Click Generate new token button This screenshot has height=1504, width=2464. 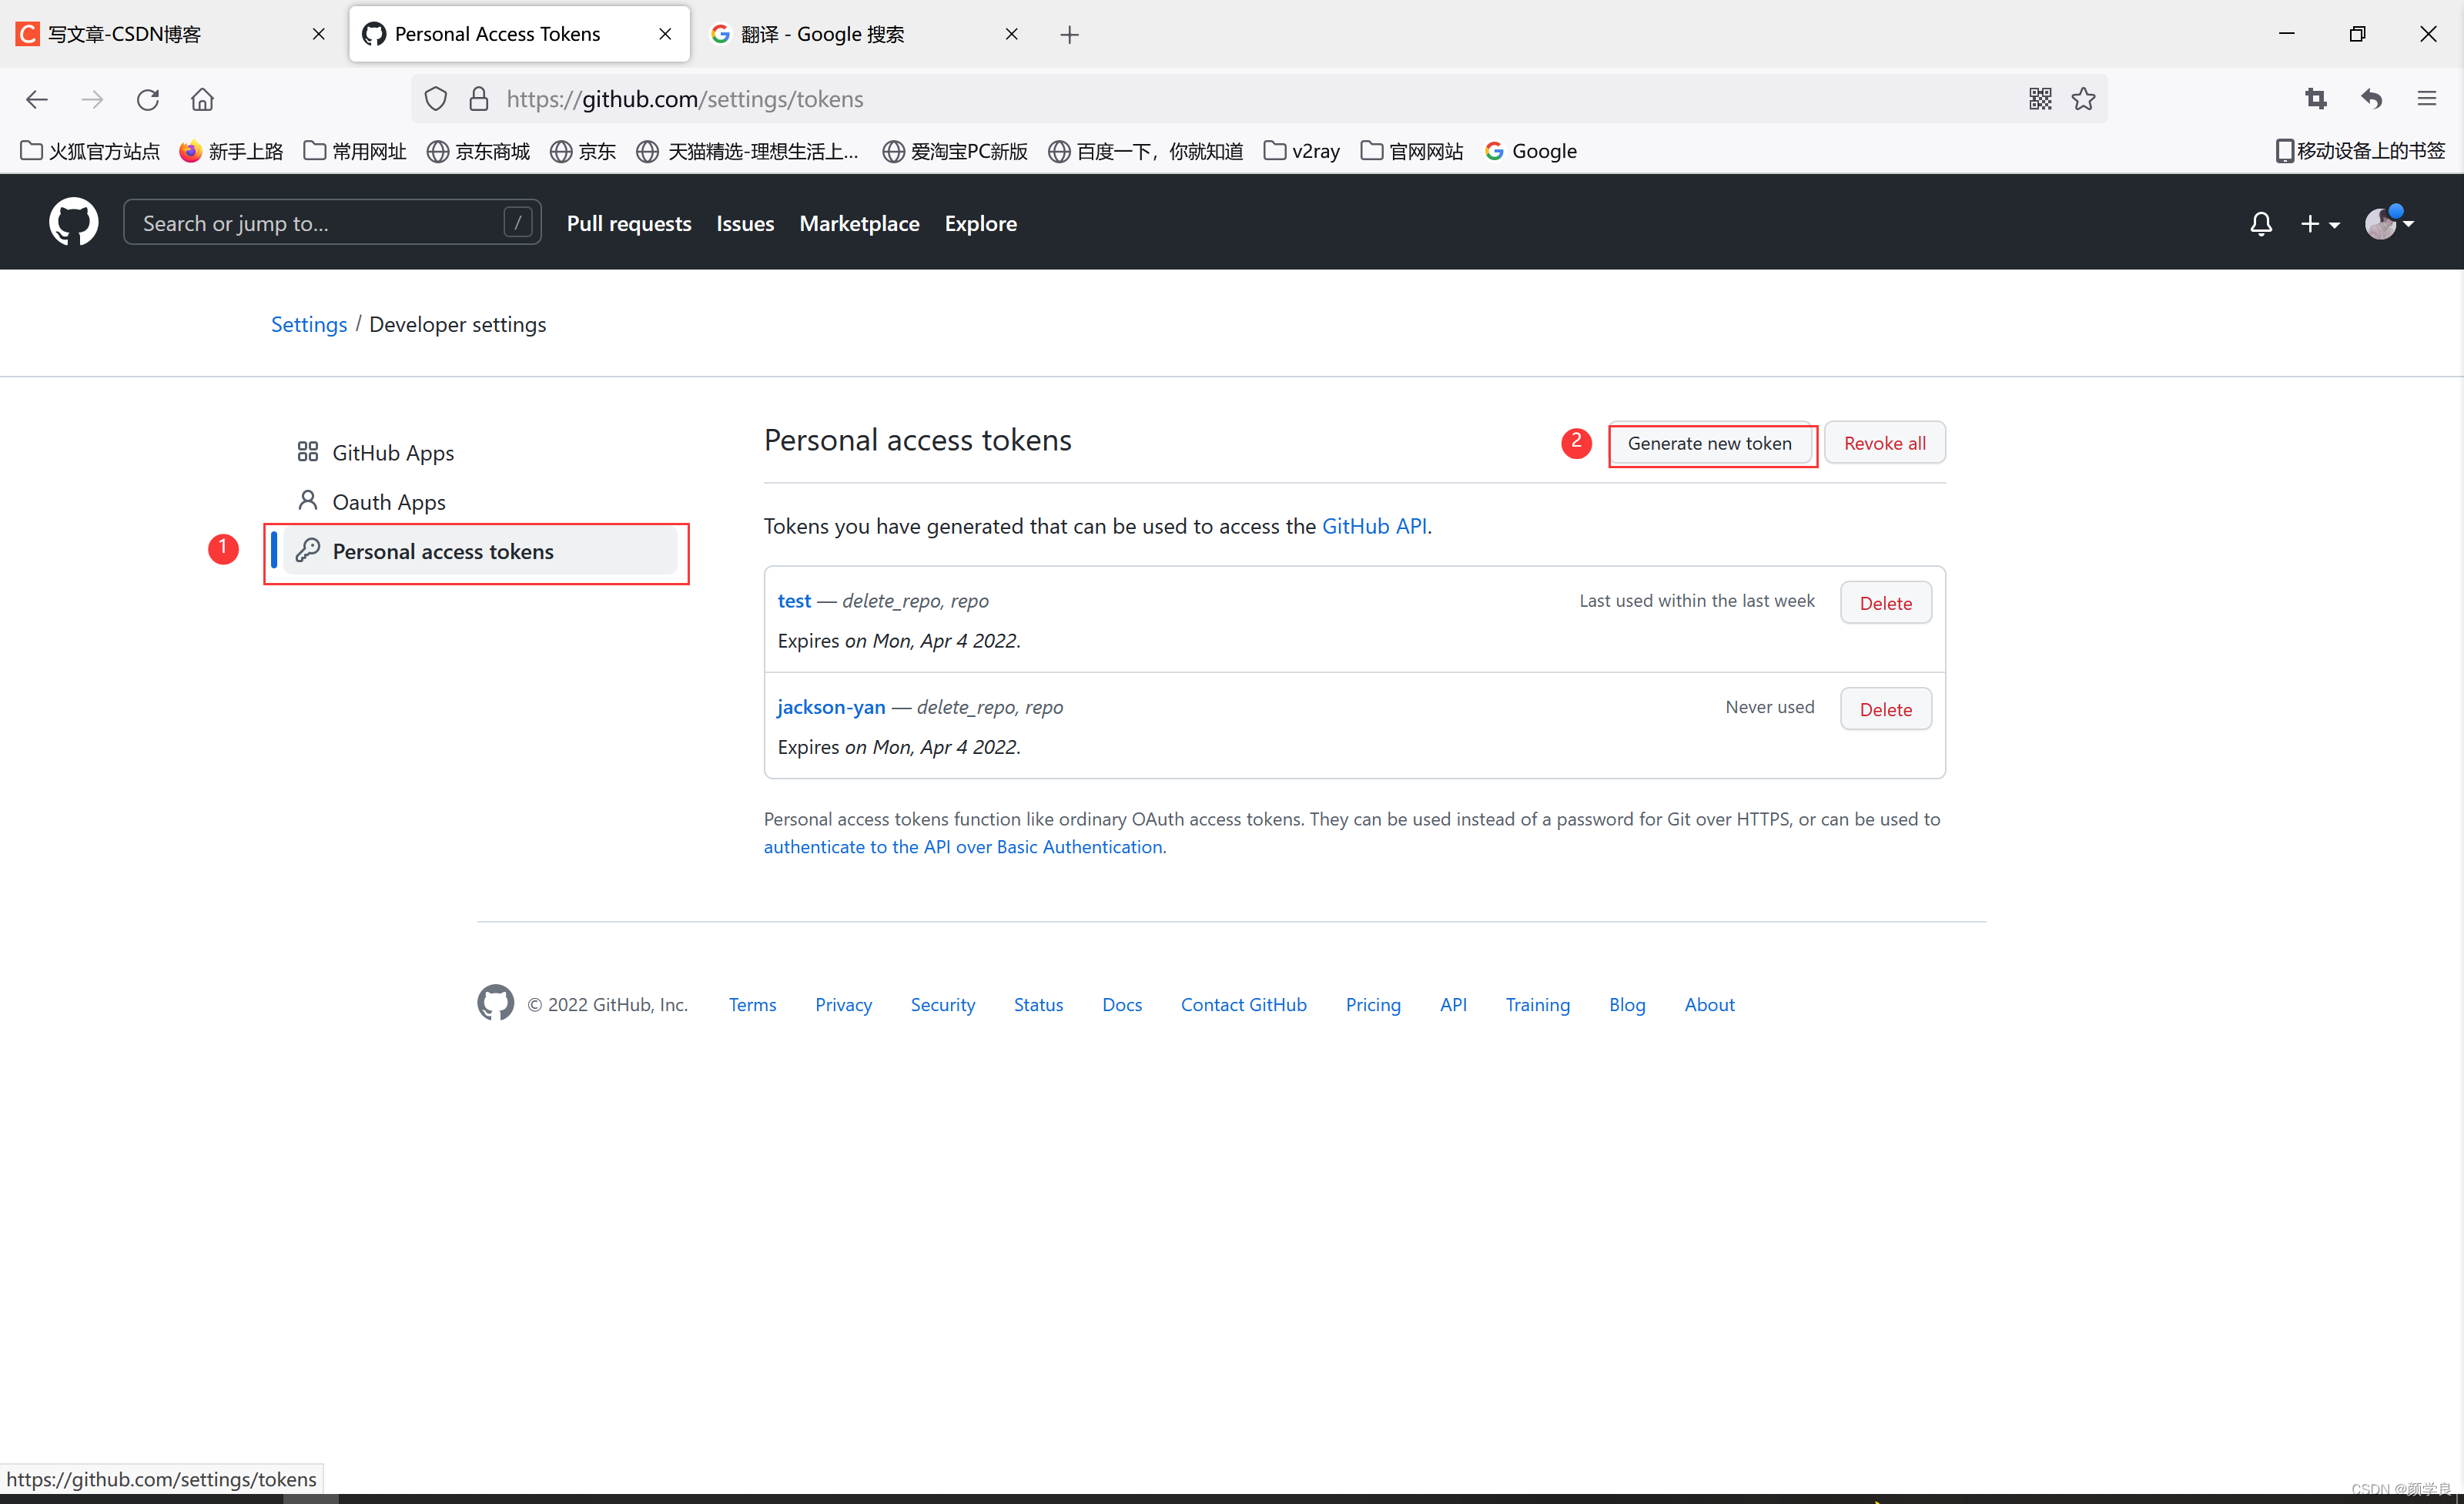coord(1709,443)
